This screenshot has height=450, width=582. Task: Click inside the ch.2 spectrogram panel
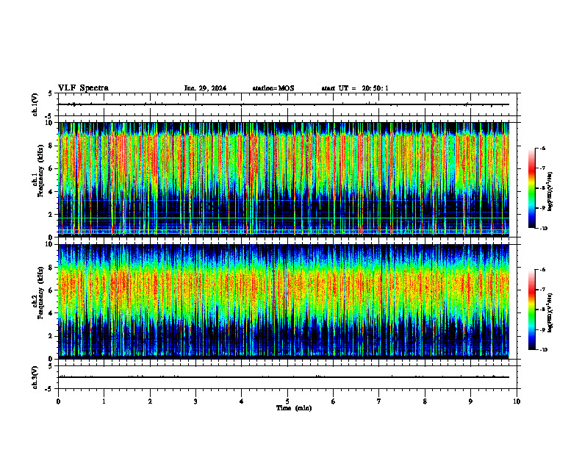point(284,301)
